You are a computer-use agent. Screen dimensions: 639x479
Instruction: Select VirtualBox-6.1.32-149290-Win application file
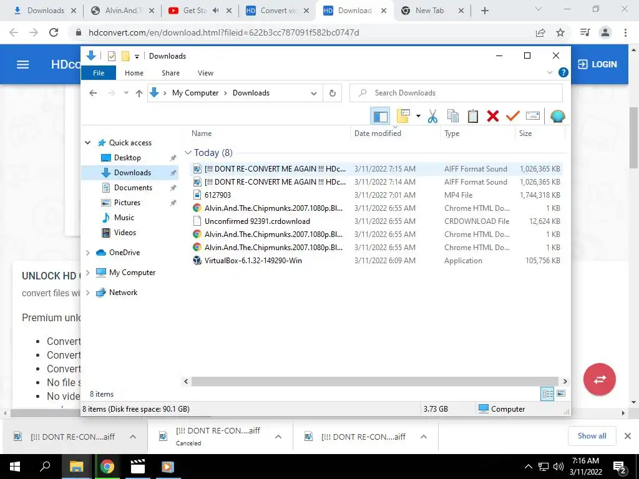(376, 261)
